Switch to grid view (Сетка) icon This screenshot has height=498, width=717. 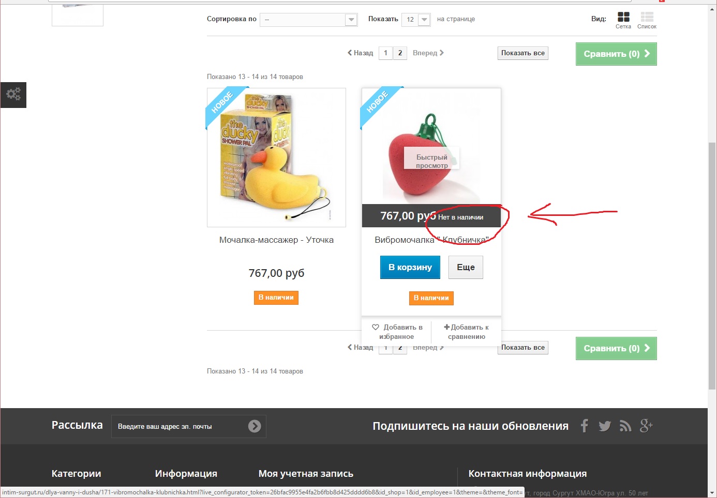(623, 17)
